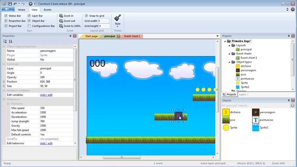Click the alphabetical sort icon in Properties
Screen dimensions: 297x167
(10, 41)
